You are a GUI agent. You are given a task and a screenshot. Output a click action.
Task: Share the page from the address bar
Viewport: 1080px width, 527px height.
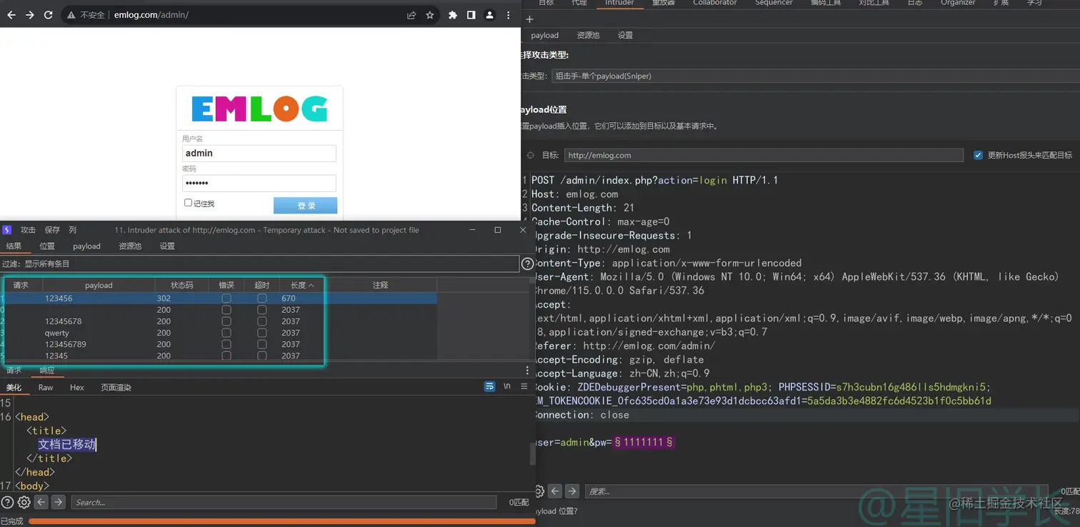point(411,15)
